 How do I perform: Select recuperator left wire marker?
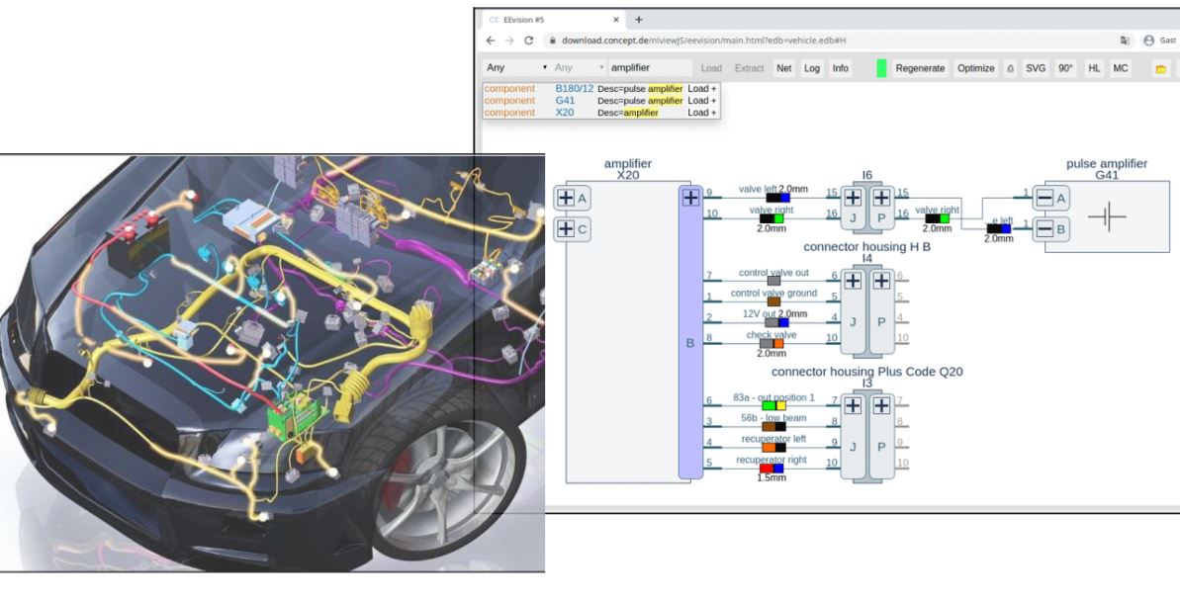(x=774, y=447)
